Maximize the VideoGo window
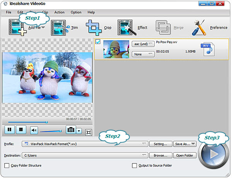232x178 pixels. (x=212, y=3)
